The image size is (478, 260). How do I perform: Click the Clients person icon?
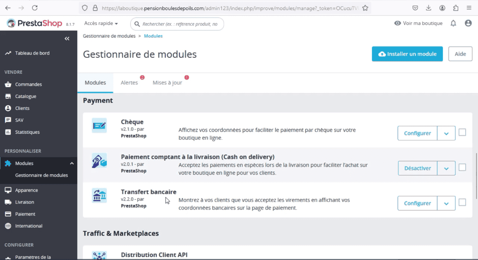(8, 108)
